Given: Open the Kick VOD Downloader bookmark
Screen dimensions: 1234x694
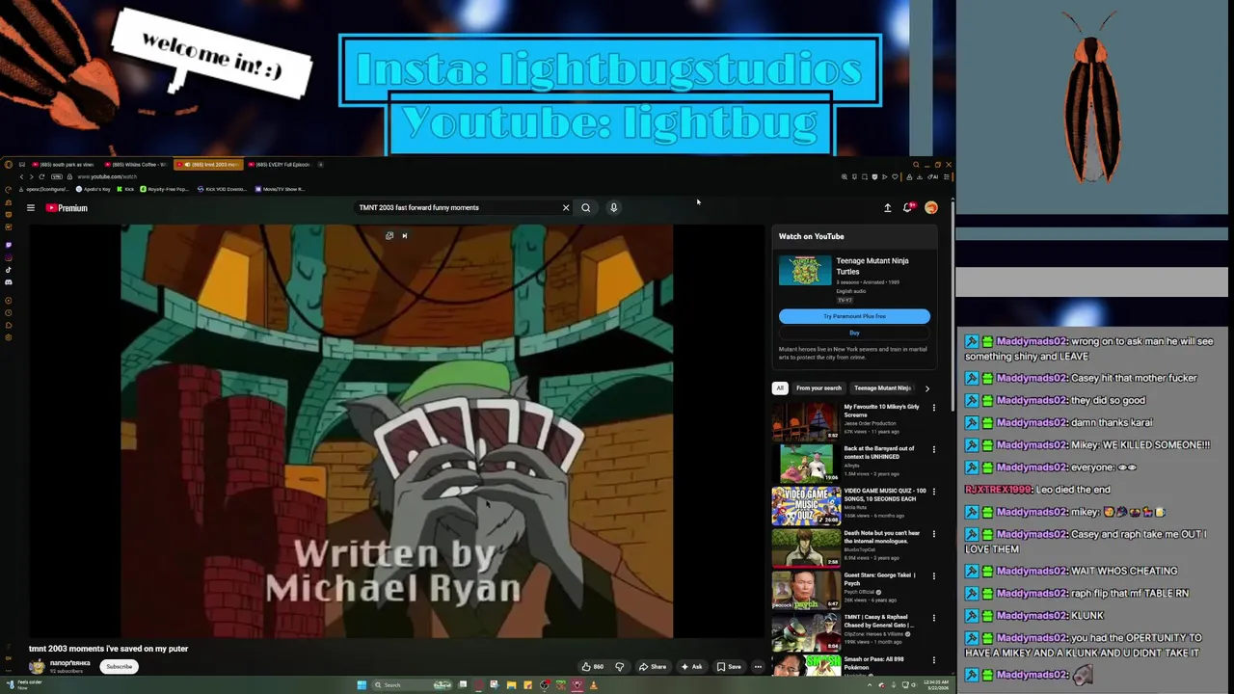Looking at the screenshot, I should (x=222, y=189).
